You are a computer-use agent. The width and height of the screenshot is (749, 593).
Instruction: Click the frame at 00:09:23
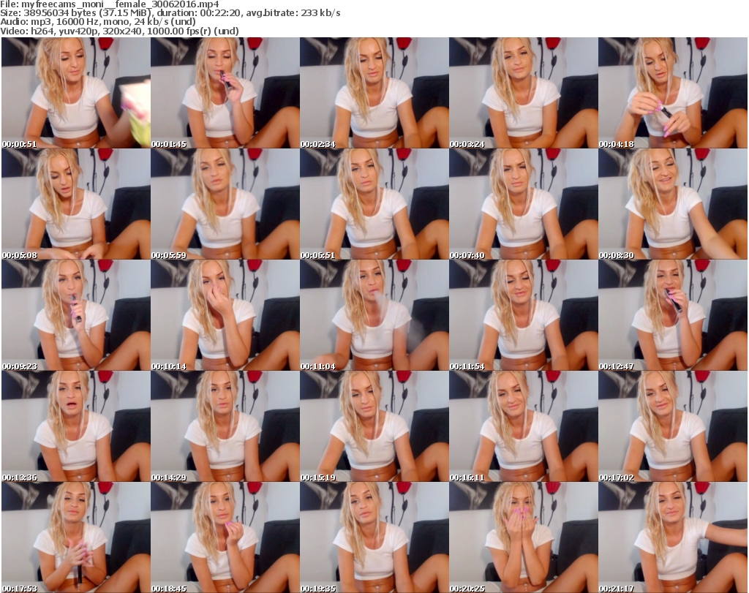click(x=75, y=315)
